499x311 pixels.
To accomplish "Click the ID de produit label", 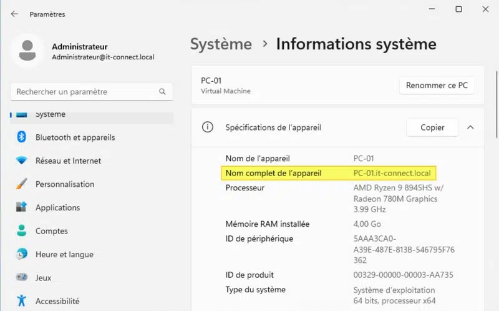I will click(x=249, y=275).
